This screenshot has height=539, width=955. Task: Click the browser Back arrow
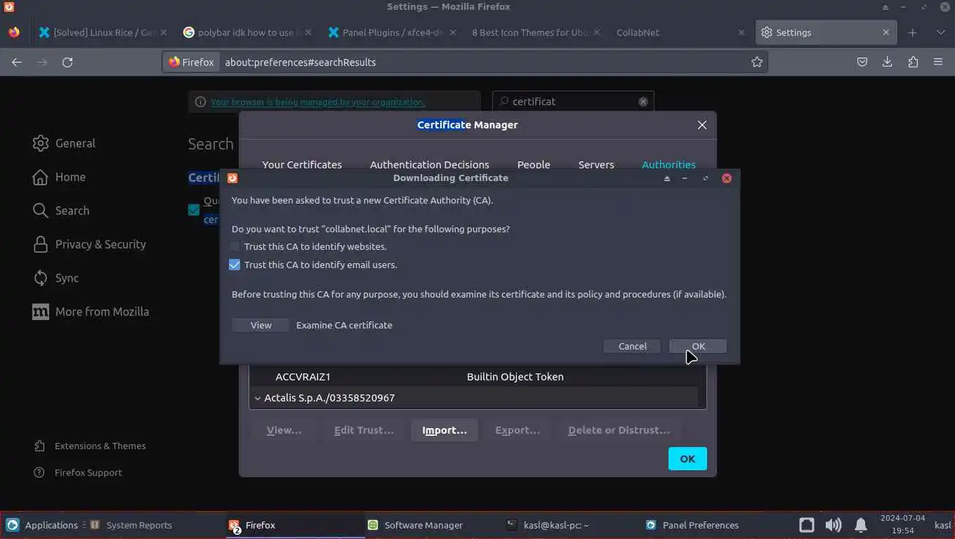[x=17, y=62]
